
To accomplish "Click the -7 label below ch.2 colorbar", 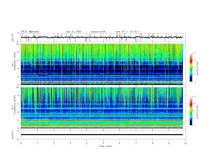I will tap(194, 125).
